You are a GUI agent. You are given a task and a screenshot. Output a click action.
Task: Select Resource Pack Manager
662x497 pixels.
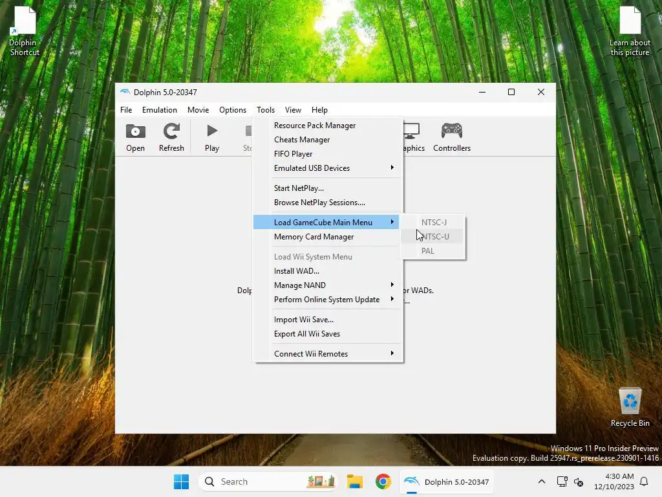coord(328,126)
